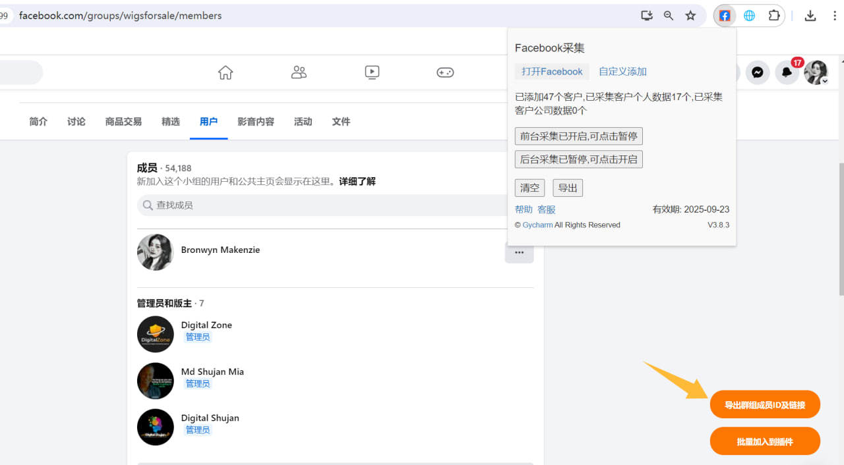Viewport: 844px width, 465px height.
Task: Open account profile avatar menu
Action: tap(816, 72)
